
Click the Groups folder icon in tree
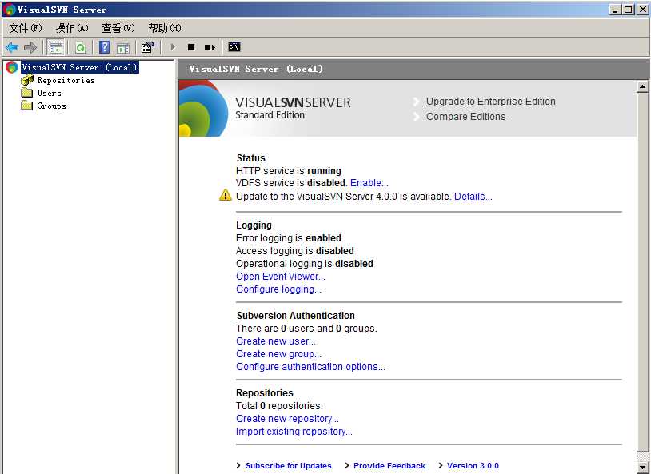27,106
